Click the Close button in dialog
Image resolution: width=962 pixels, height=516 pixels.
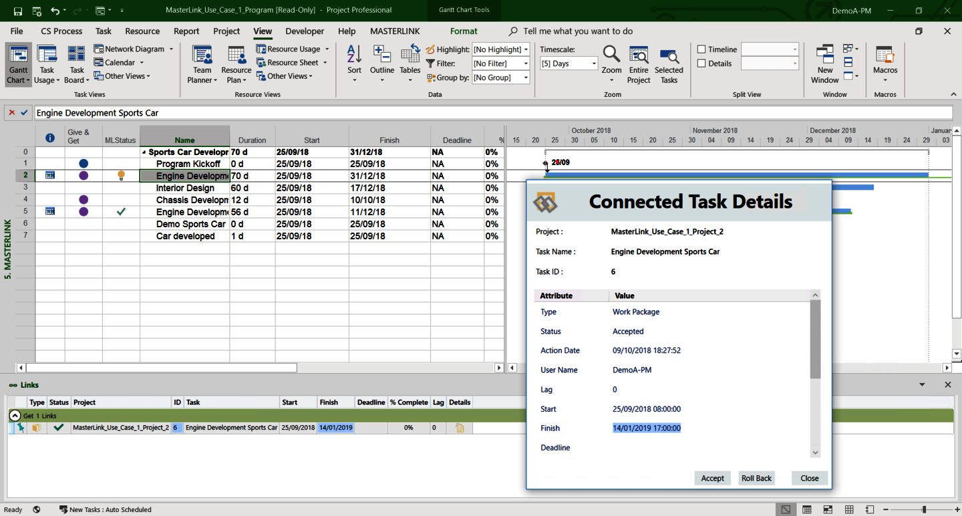coord(809,478)
